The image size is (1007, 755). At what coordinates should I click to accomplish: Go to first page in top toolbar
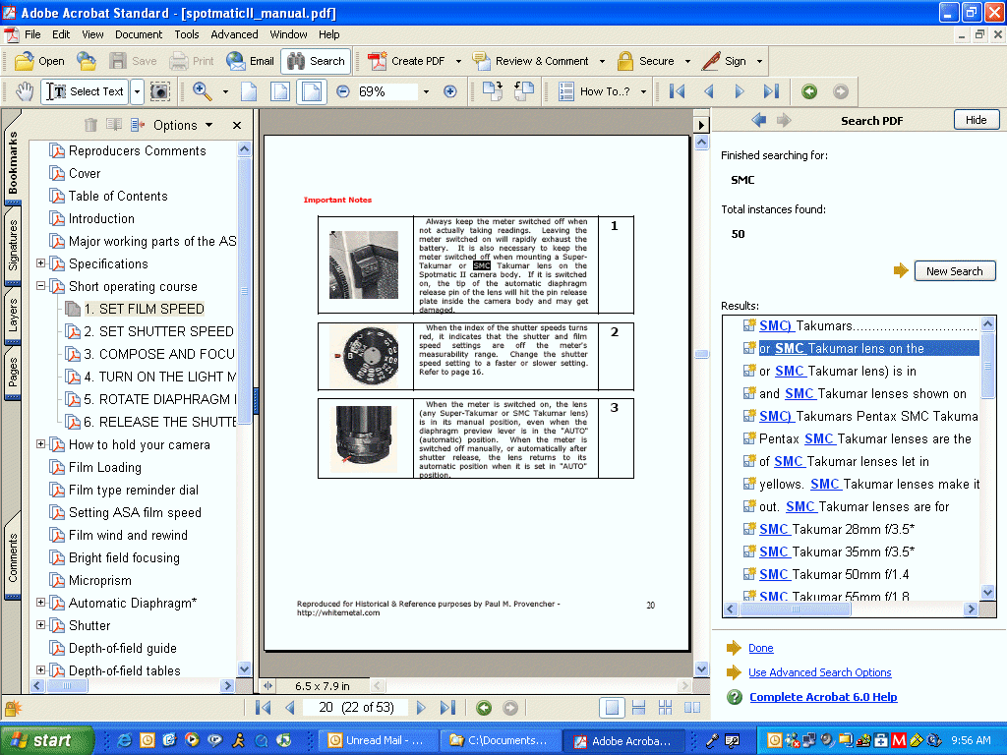(x=677, y=91)
